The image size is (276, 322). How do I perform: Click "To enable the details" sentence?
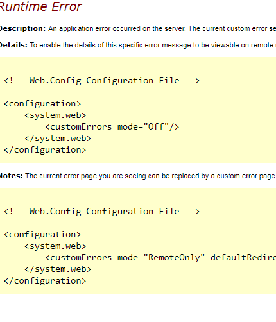(153, 45)
